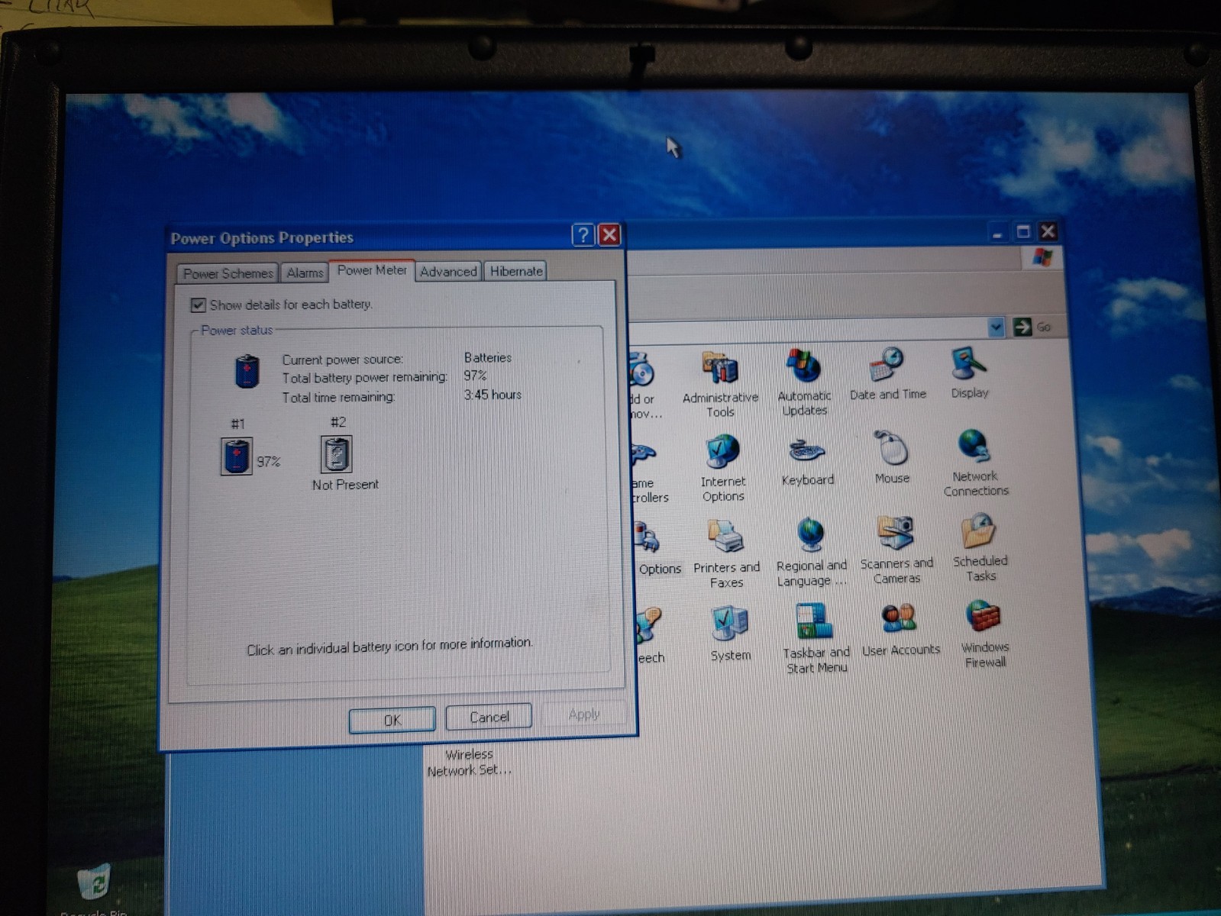
Task: Click the 'Batteries' power source value
Action: (x=488, y=357)
